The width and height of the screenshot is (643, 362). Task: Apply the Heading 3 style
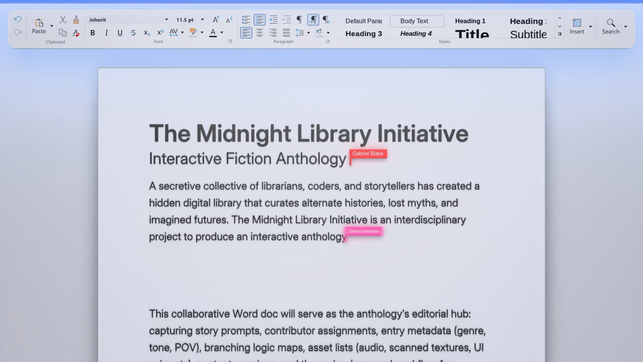tap(364, 34)
